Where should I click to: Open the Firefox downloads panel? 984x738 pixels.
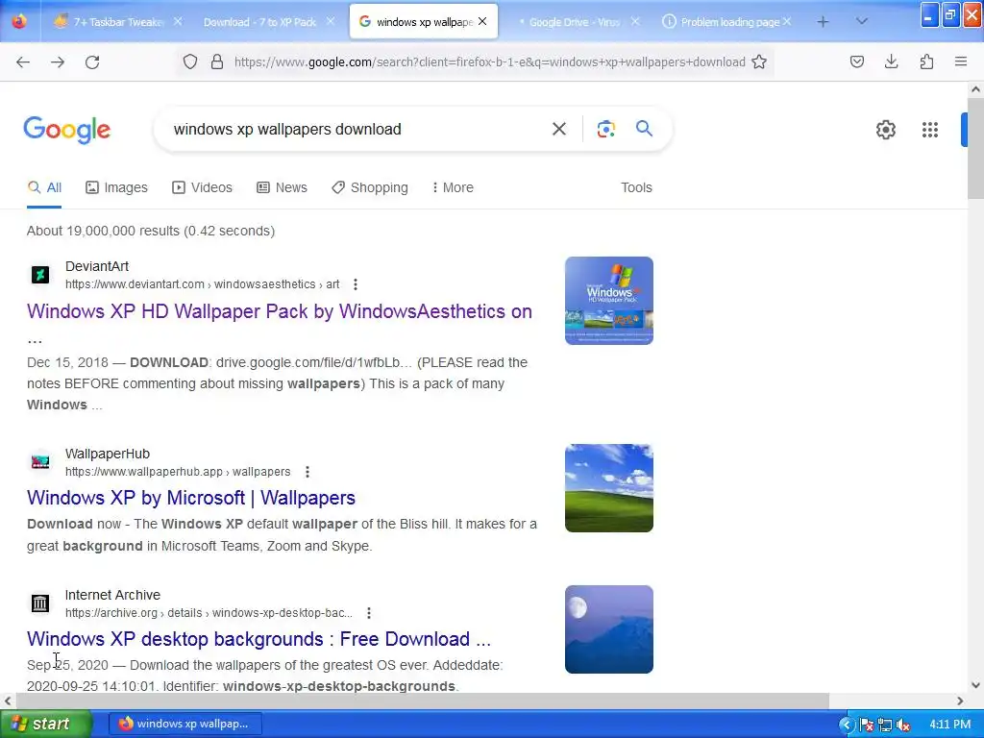891,61
